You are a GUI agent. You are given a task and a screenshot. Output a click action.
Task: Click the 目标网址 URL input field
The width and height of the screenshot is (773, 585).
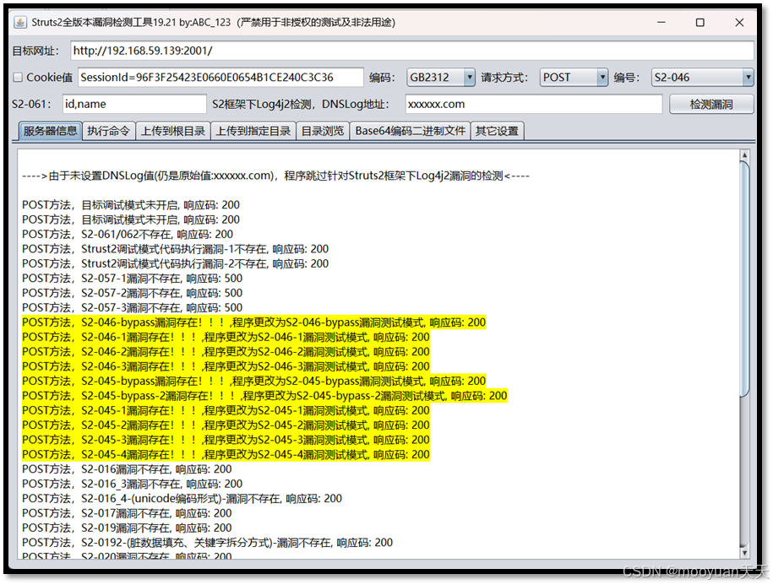click(x=412, y=51)
